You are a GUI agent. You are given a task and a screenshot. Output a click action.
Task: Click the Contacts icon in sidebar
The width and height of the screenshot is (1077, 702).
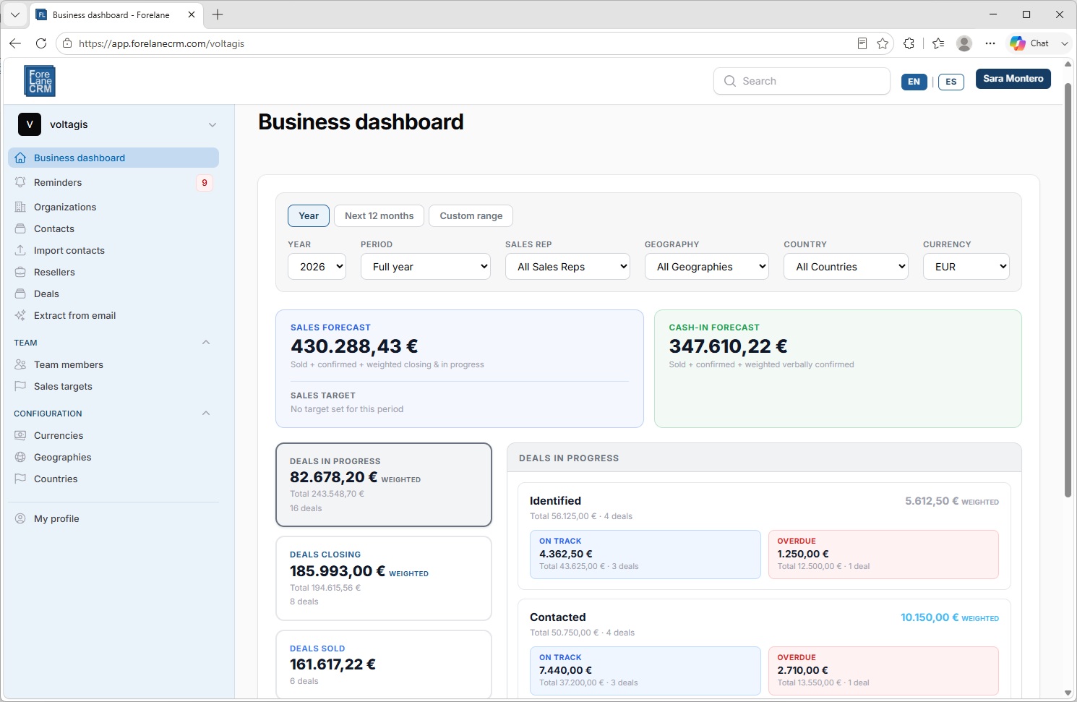coord(20,228)
